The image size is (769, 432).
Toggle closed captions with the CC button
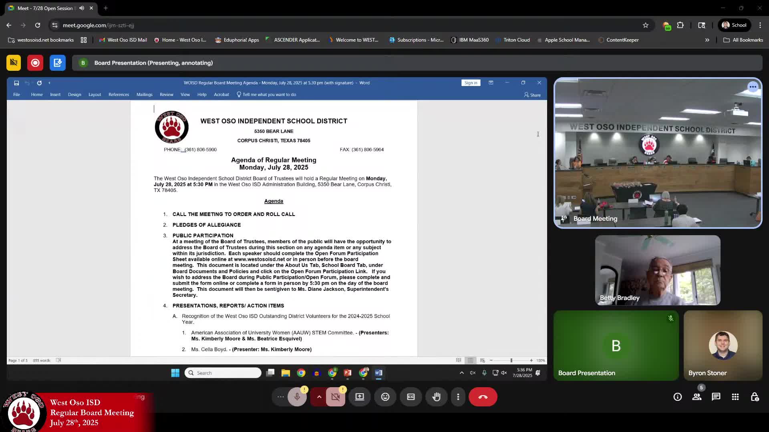411,397
